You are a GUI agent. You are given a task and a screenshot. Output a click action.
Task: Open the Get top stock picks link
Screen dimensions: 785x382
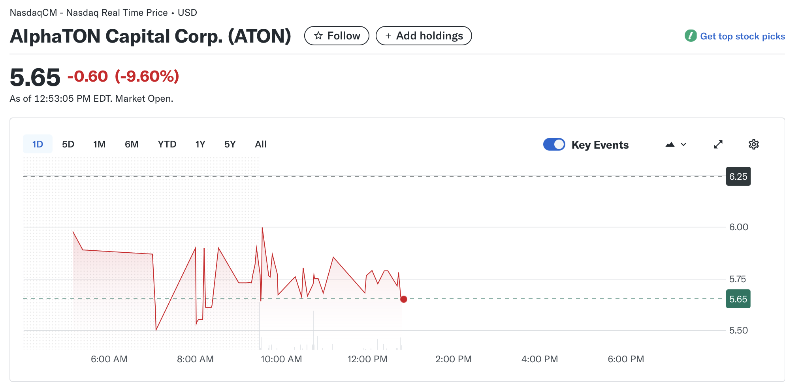[742, 36]
